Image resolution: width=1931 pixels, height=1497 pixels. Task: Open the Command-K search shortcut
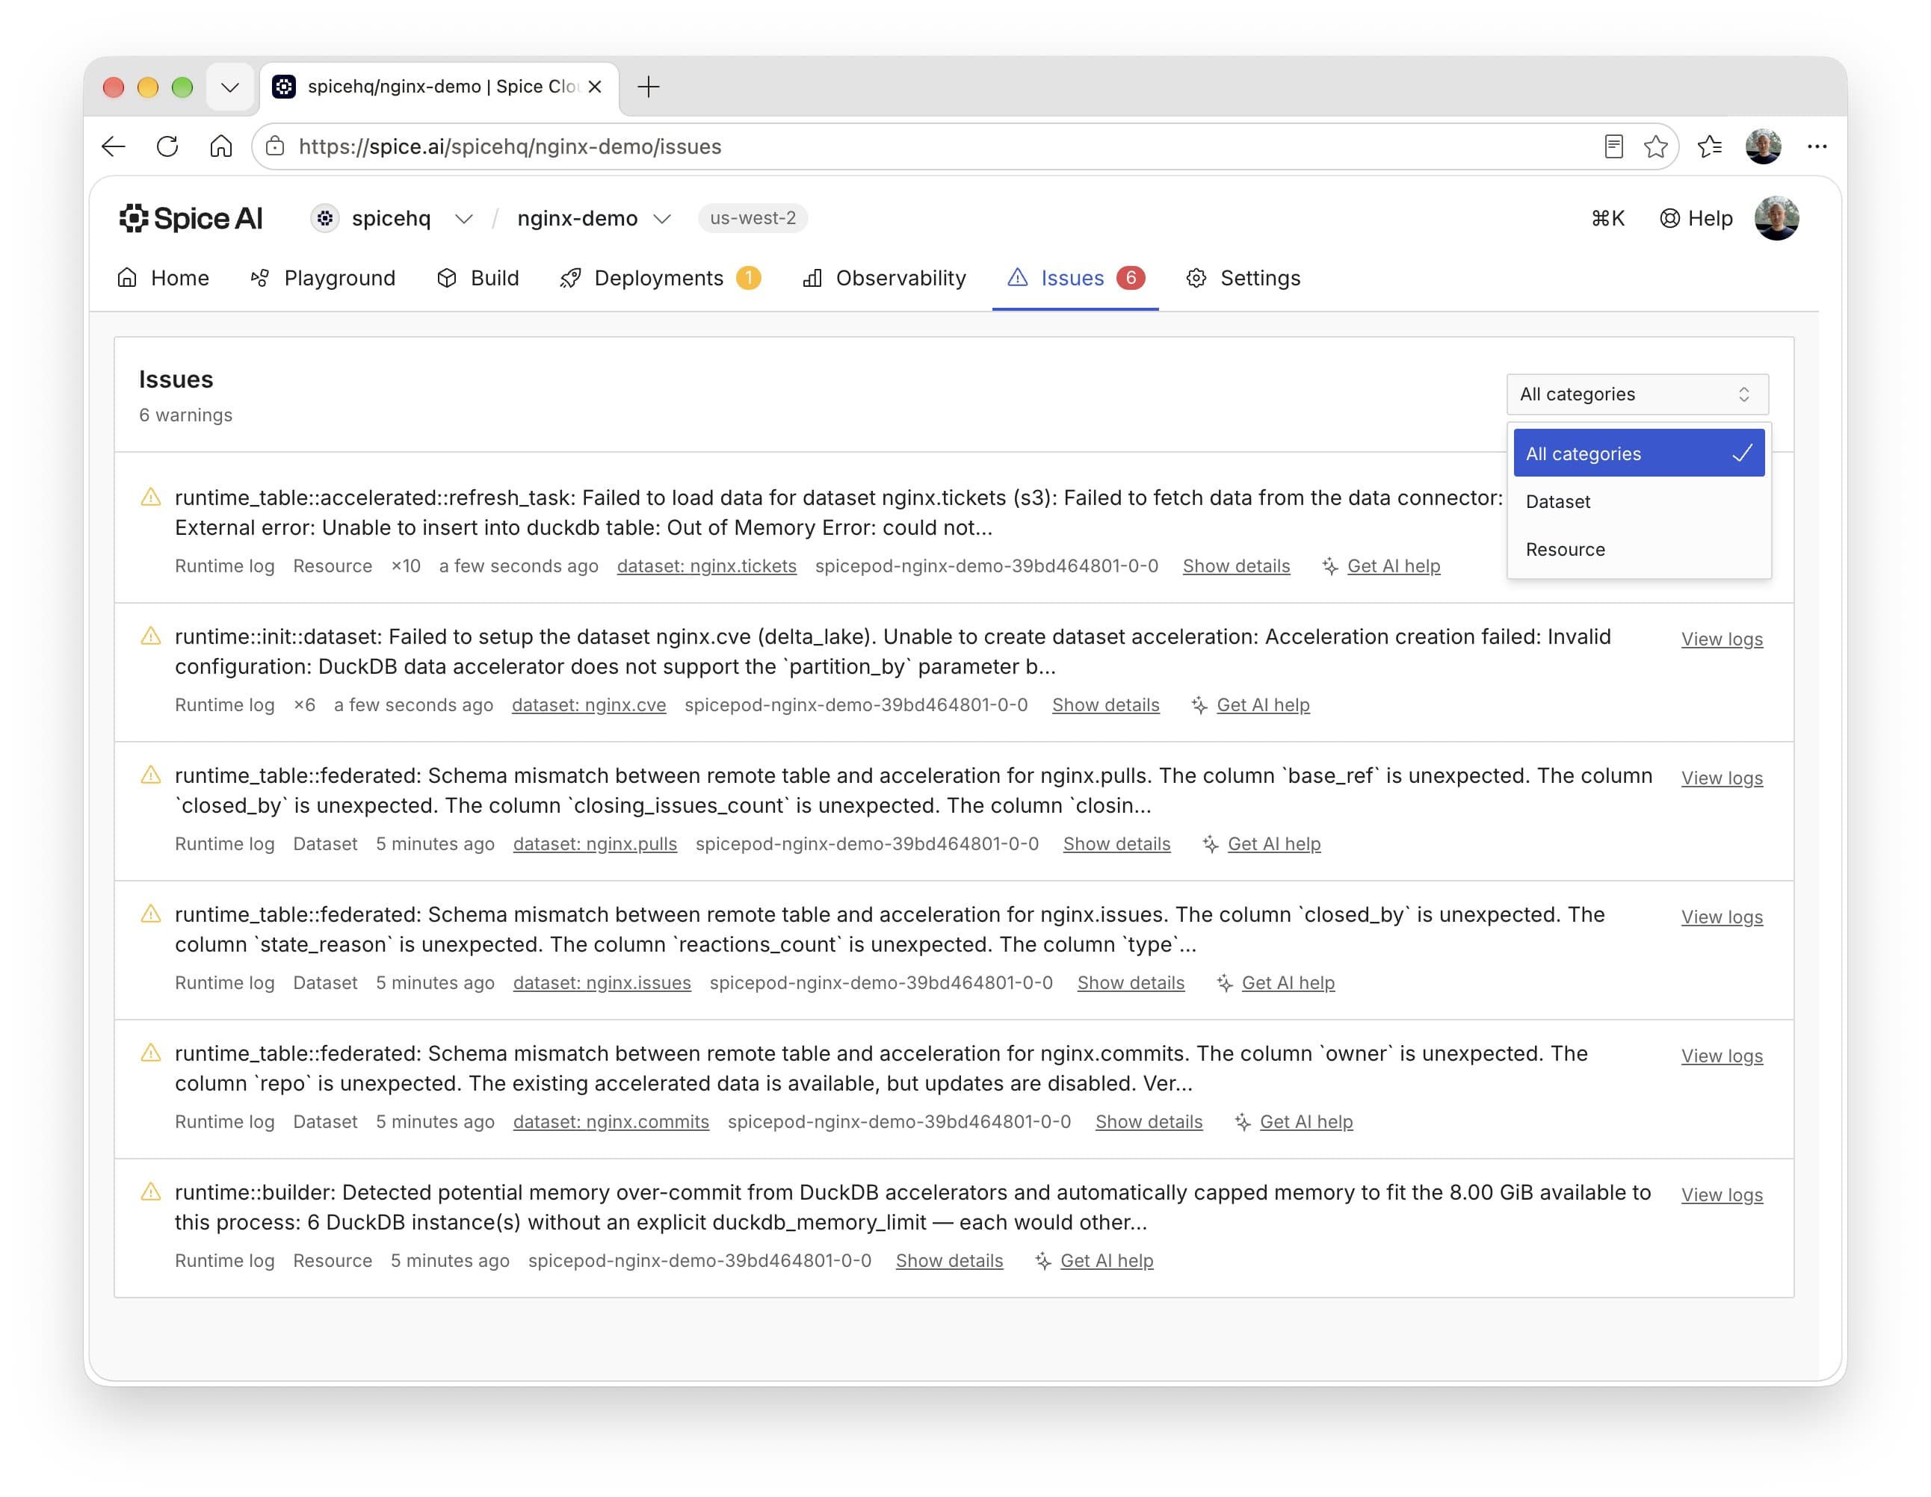(x=1607, y=218)
